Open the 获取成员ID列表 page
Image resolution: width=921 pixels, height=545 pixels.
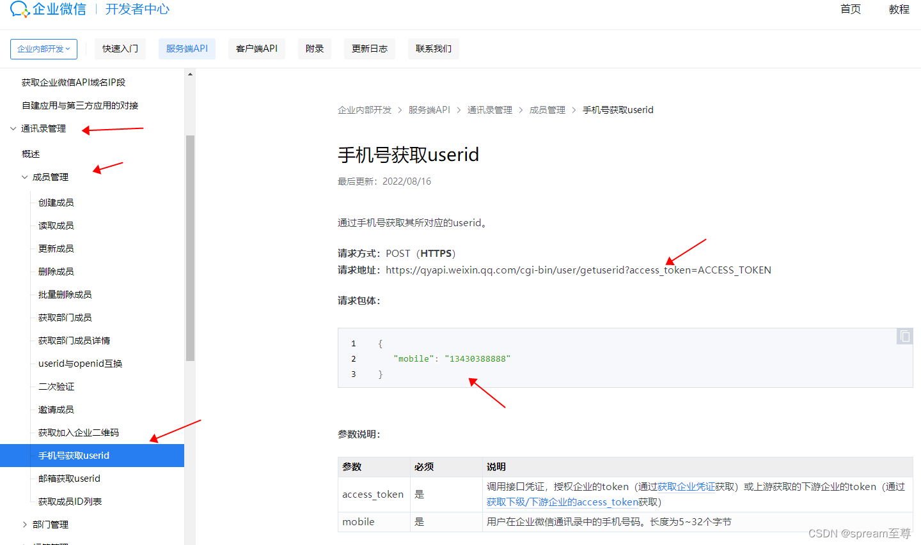click(70, 502)
